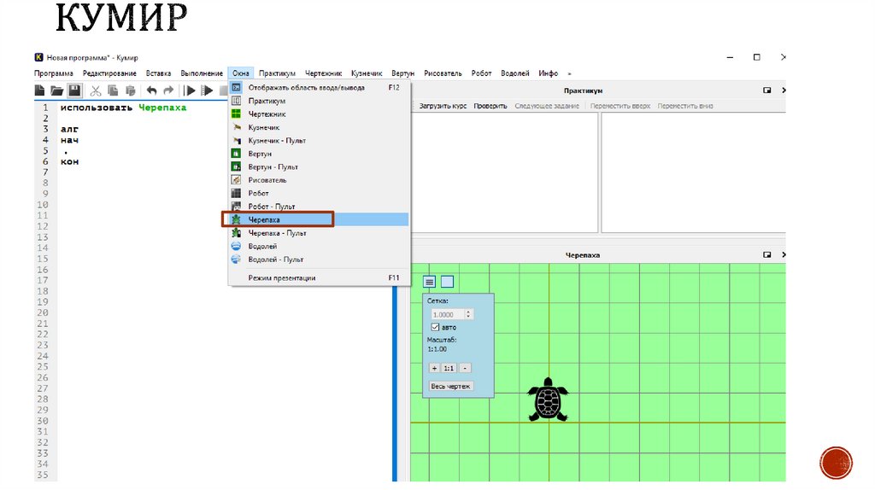This screenshot has width=875, height=490.
Task: Toggle the авто grid checkbox
Action: coord(435,327)
